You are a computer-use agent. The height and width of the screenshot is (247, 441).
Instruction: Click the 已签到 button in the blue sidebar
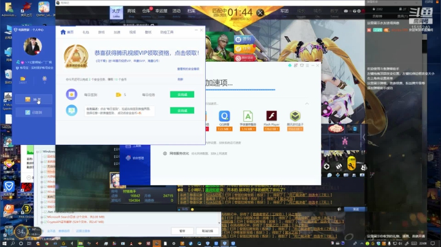click(34, 112)
